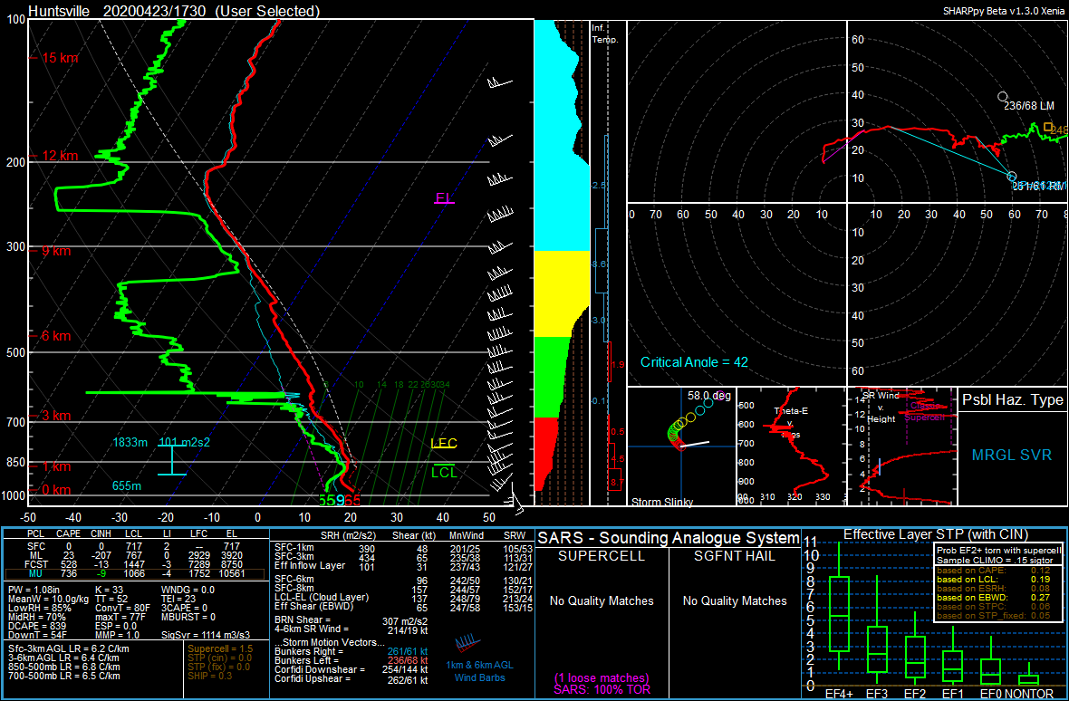Select the FCST parcel row
1069x701 pixels.
click(x=137, y=565)
